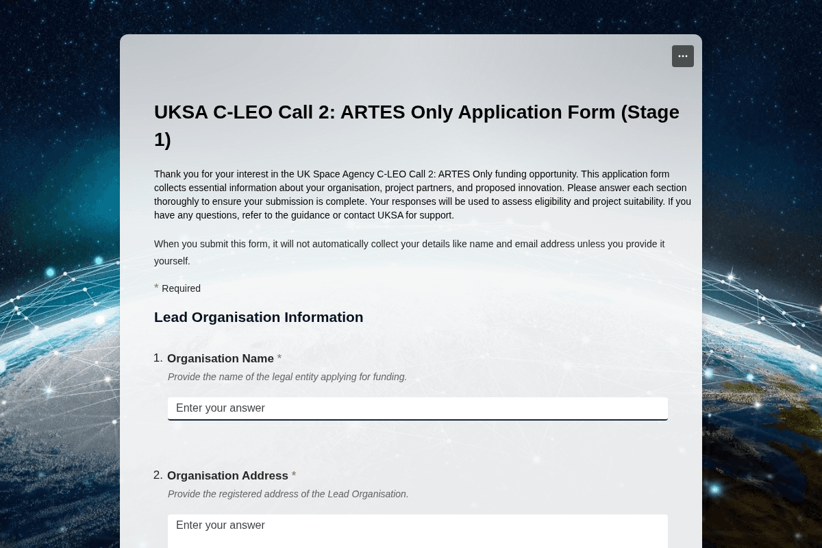822x548 pixels.
Task: Click the Organisation Name question label
Action: click(221, 358)
